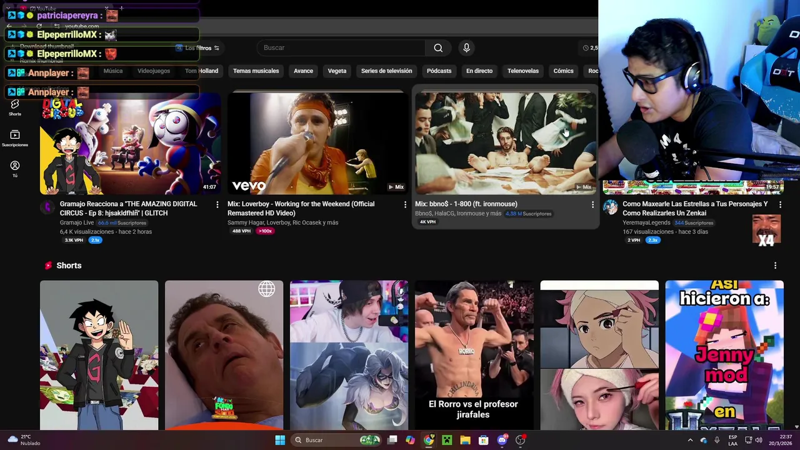The height and width of the screenshot is (450, 800).
Task: Select the En directo filter chip
Action: coord(479,71)
